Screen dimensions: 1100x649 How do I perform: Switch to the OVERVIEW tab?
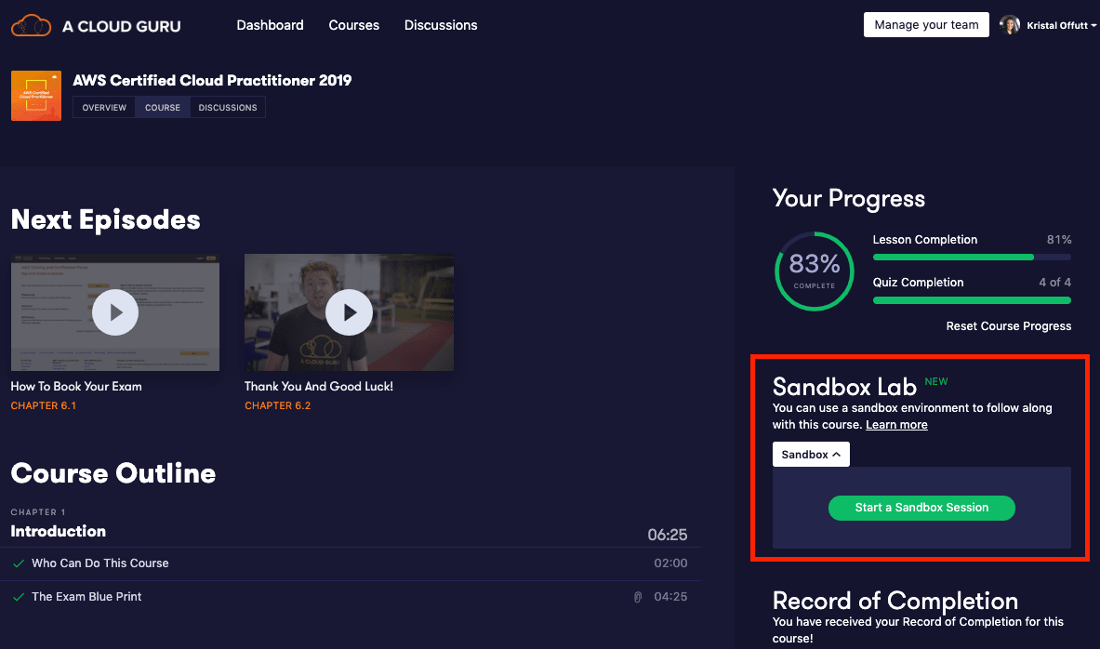coord(104,107)
